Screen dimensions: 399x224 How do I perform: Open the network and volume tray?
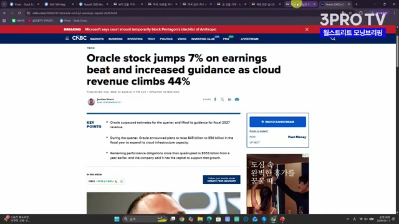(367, 219)
